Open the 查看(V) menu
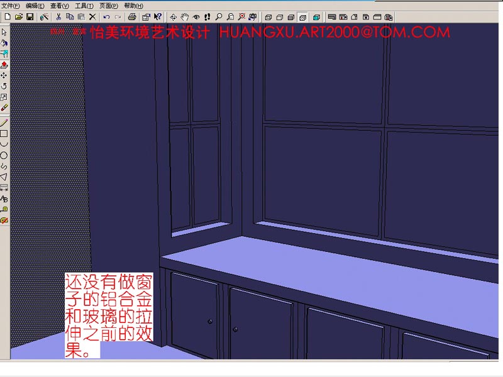This screenshot has height=377, width=503. point(60,6)
